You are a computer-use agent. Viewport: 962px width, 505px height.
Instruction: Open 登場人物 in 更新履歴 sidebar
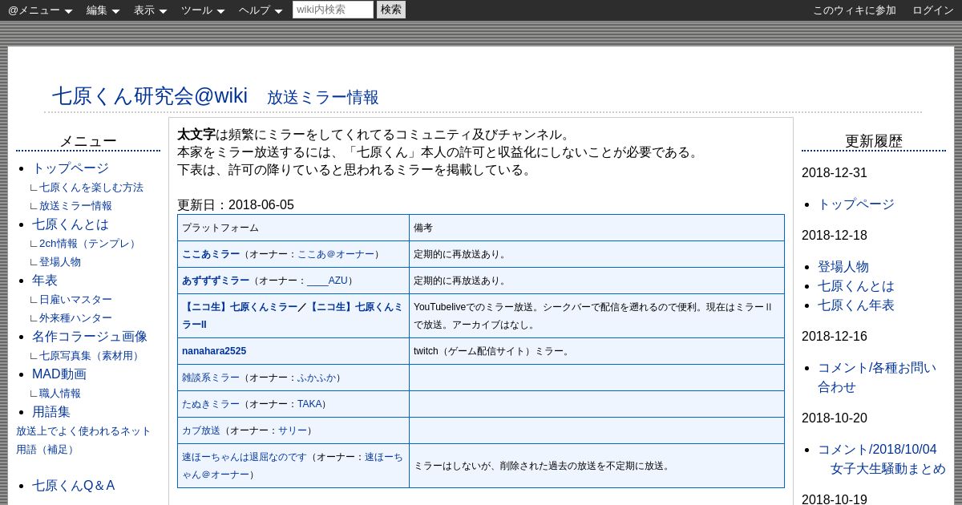click(843, 267)
